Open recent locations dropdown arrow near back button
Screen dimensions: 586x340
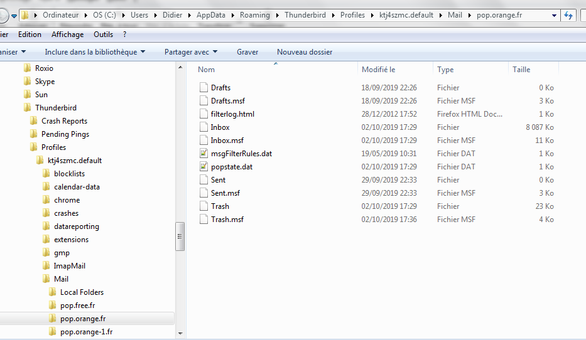[x=14, y=16]
